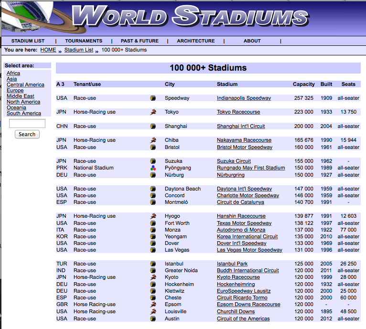
Task: Select the Oceania area link
Action: click(x=16, y=107)
